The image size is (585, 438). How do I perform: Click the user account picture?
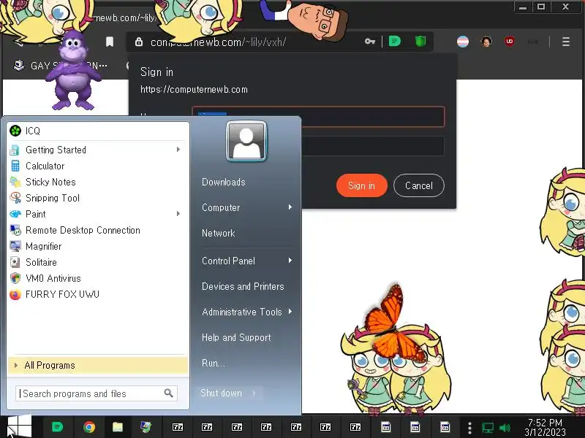click(246, 142)
